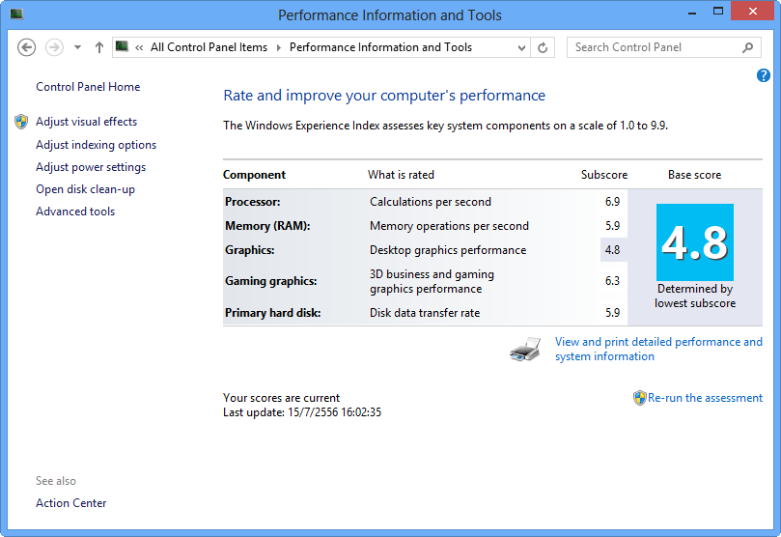The image size is (781, 537).
Task: Click into the Search Control Panel field
Action: (x=654, y=47)
